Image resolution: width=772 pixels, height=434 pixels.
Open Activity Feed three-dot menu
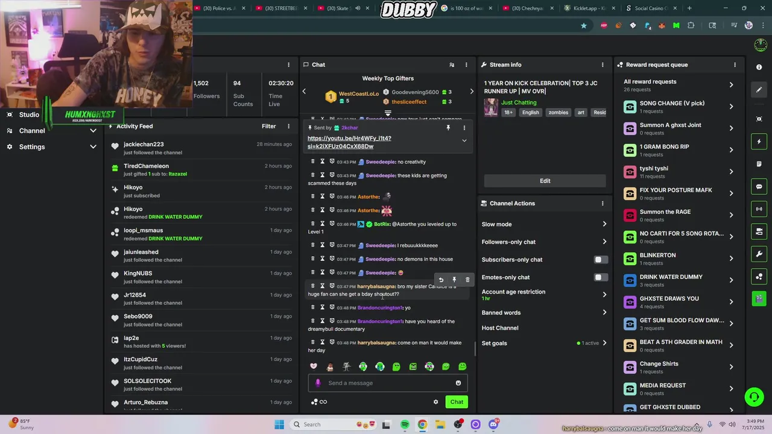tap(288, 126)
